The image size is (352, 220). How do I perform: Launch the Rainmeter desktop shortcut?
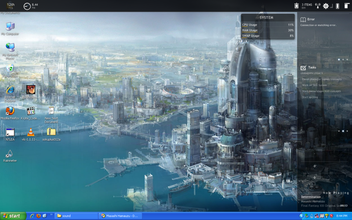tap(10, 156)
